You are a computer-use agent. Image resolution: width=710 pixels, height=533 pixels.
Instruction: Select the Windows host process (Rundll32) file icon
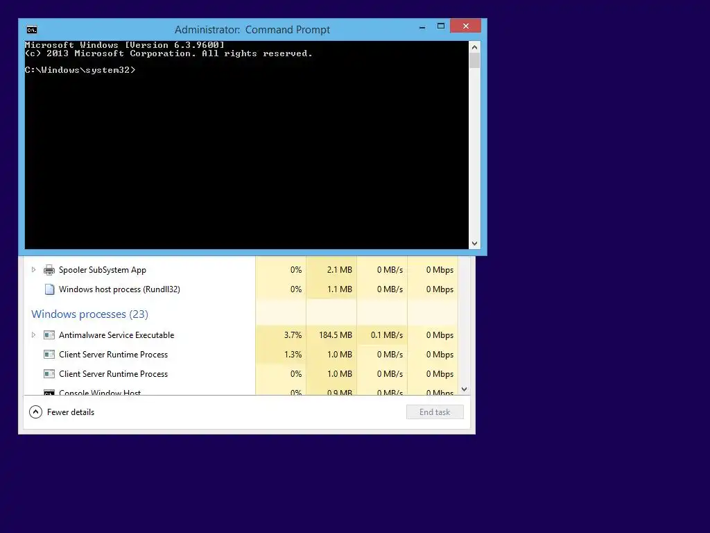[x=49, y=289]
